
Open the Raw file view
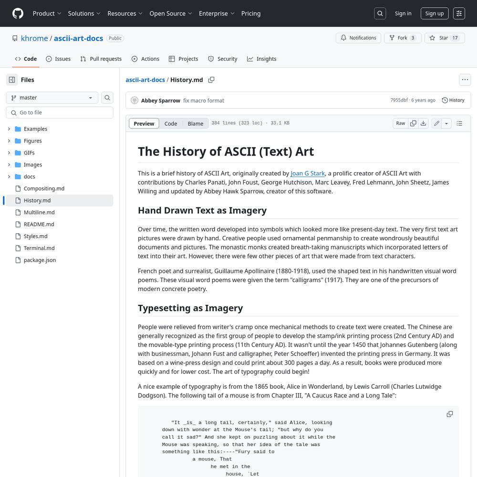pyautogui.click(x=400, y=123)
